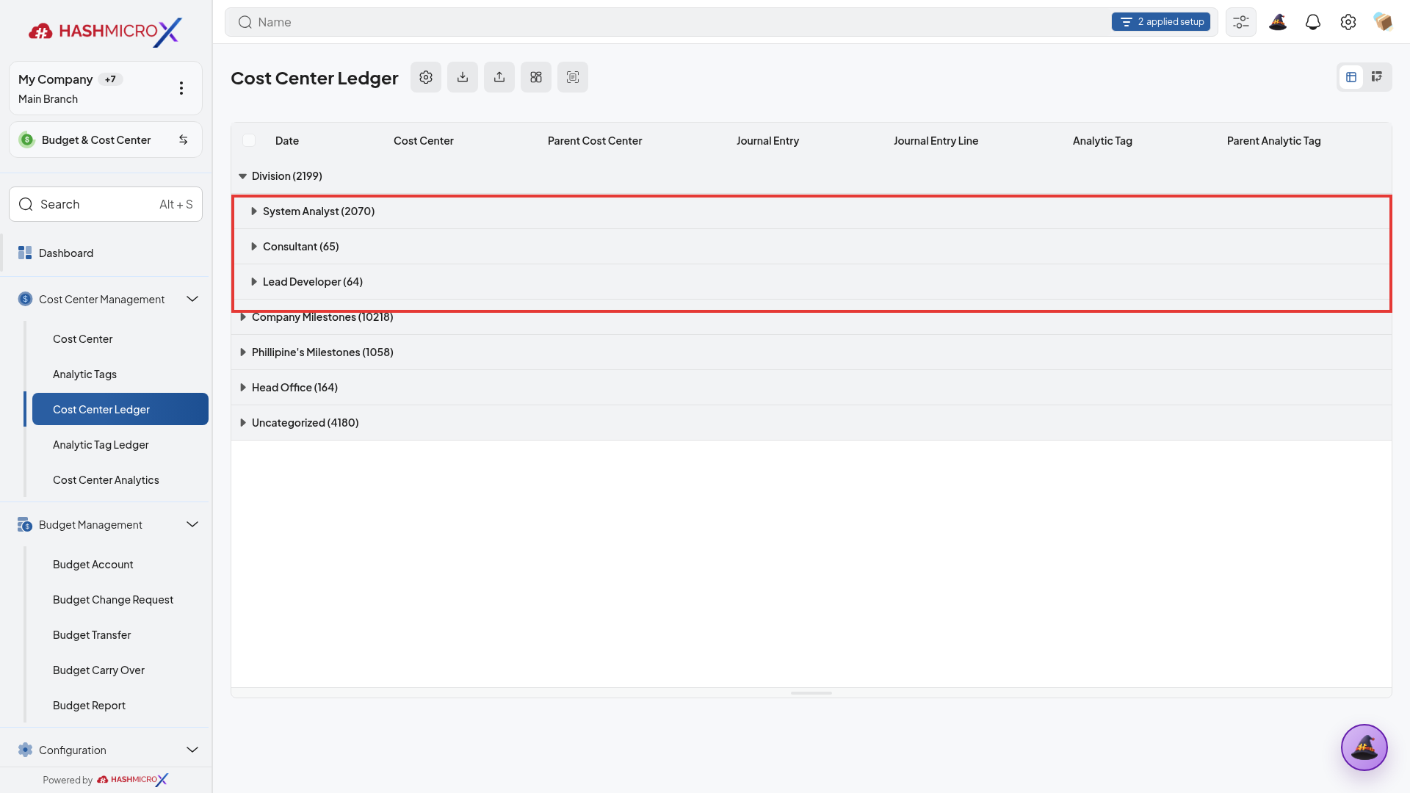Click the upload/export icon in the toolbar
Viewport: 1410px width, 793px height.
(x=499, y=77)
